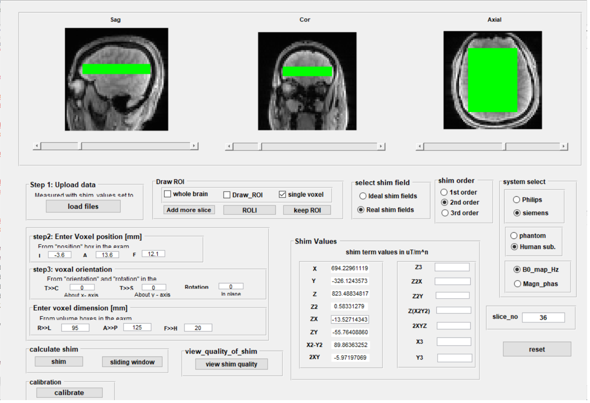
Task: Click the shim calculate button
Action: pos(58,361)
